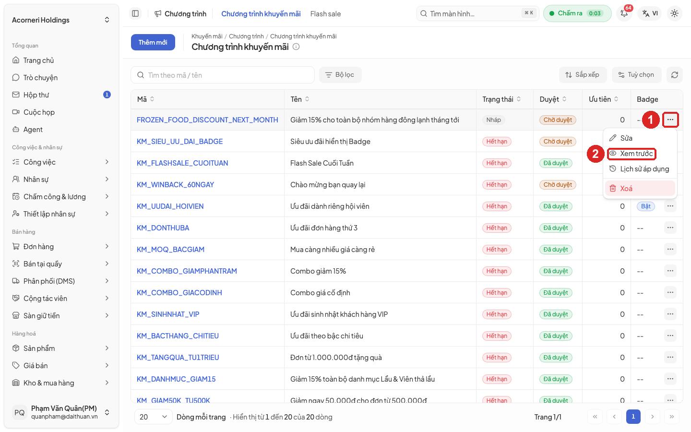Open the notifications bell
Viewport: 691px width, 432px height.
click(624, 13)
